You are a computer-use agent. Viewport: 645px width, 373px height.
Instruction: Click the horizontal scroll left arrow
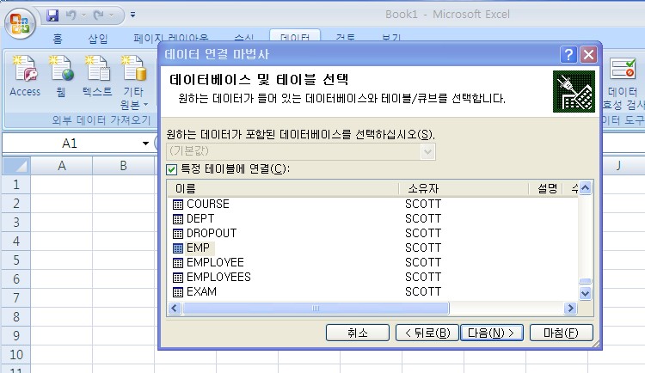(175, 308)
